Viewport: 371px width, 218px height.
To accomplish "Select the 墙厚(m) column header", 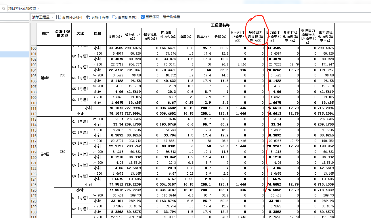I will [185, 36].
